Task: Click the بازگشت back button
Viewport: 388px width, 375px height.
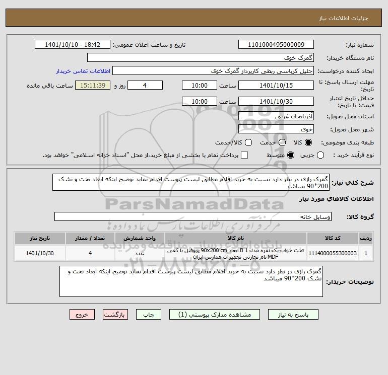Action: click(x=115, y=315)
